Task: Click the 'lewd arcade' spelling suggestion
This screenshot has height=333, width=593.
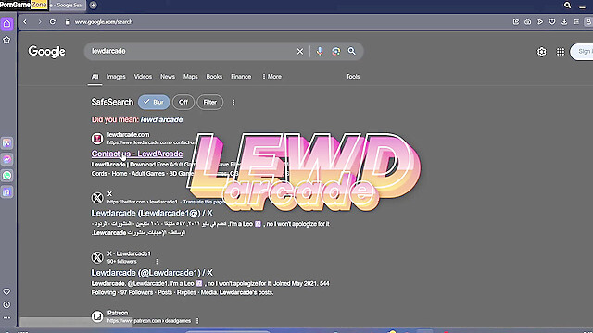Action: coord(161,119)
